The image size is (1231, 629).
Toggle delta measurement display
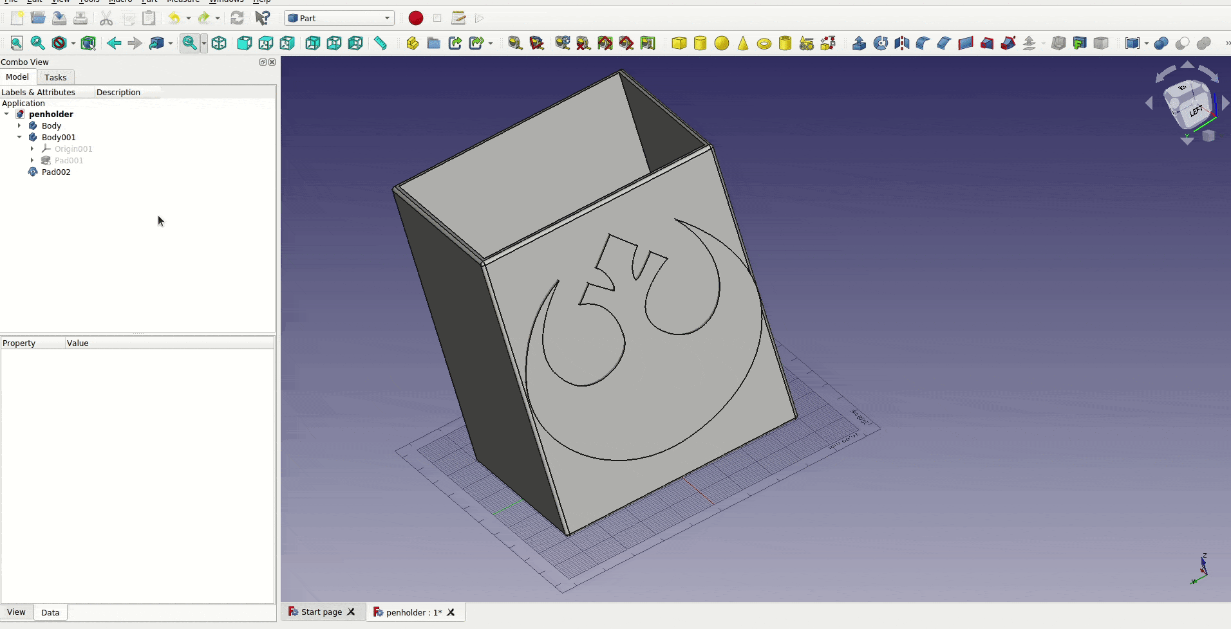tap(648, 43)
